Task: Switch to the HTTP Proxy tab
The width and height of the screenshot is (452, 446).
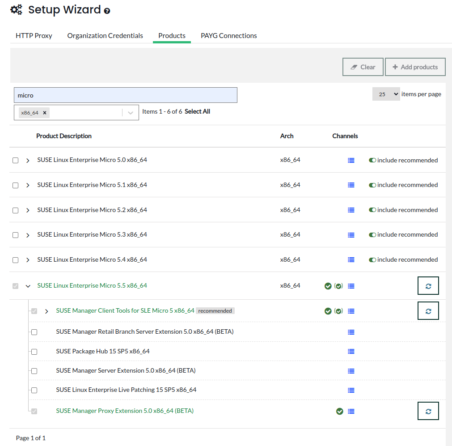Action: 34,35
